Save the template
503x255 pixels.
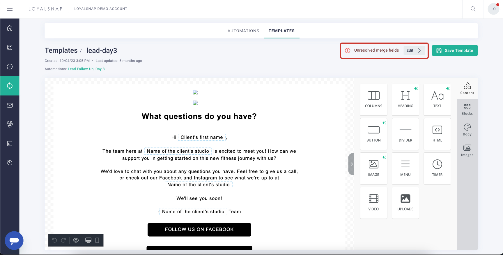(x=455, y=50)
